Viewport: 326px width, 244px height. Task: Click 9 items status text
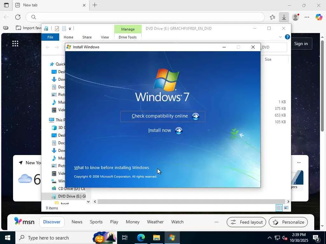[x=52, y=208]
